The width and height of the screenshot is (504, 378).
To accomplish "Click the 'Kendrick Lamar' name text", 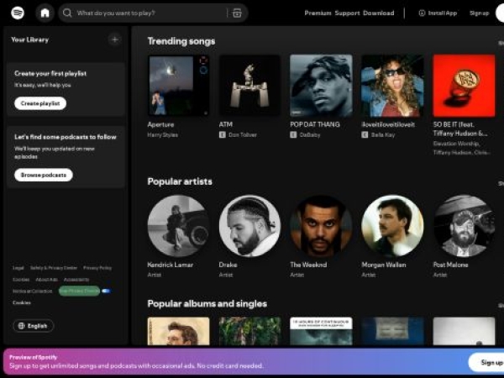I will coord(171,265).
